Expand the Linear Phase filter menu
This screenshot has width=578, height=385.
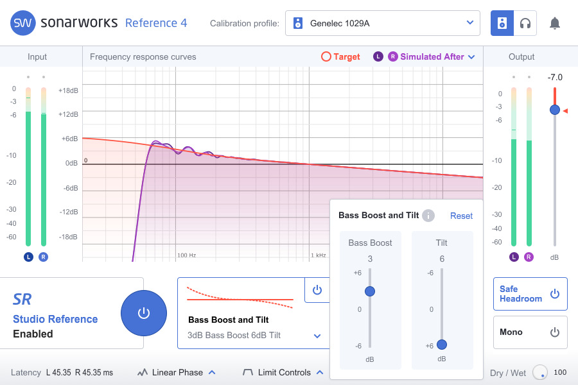[x=212, y=372]
